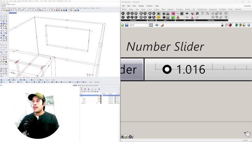Screen dimensions: 252x142
Task: Switch to the Kangaroo2 component tab
Action: click(x=213, y=9)
